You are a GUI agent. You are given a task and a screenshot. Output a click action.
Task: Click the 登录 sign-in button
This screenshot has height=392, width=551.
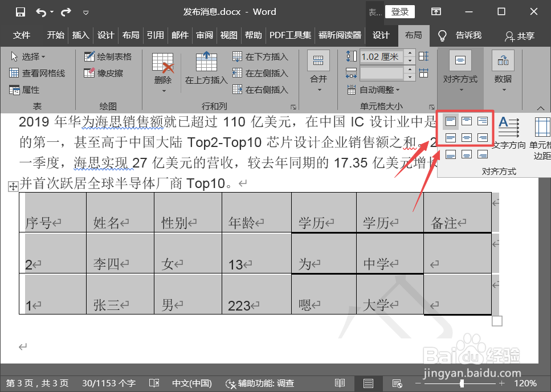tap(399, 12)
